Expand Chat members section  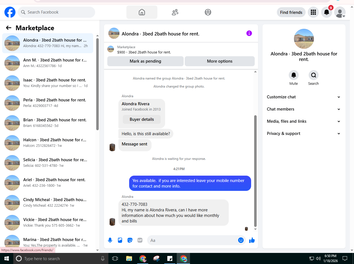[304, 109]
